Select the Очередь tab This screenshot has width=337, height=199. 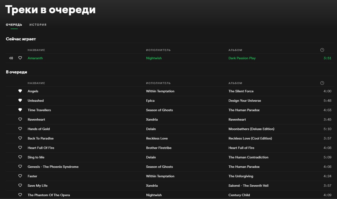(x=14, y=25)
